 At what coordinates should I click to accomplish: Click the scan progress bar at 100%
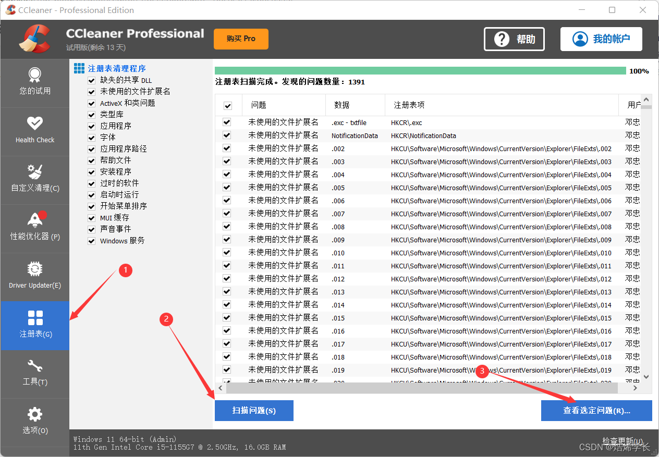(x=420, y=71)
